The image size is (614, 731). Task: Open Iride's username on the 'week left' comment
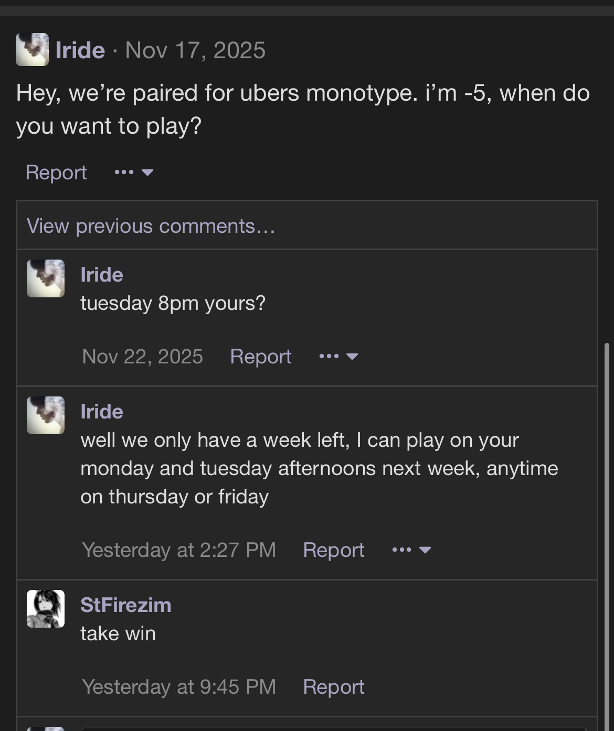[x=102, y=412]
